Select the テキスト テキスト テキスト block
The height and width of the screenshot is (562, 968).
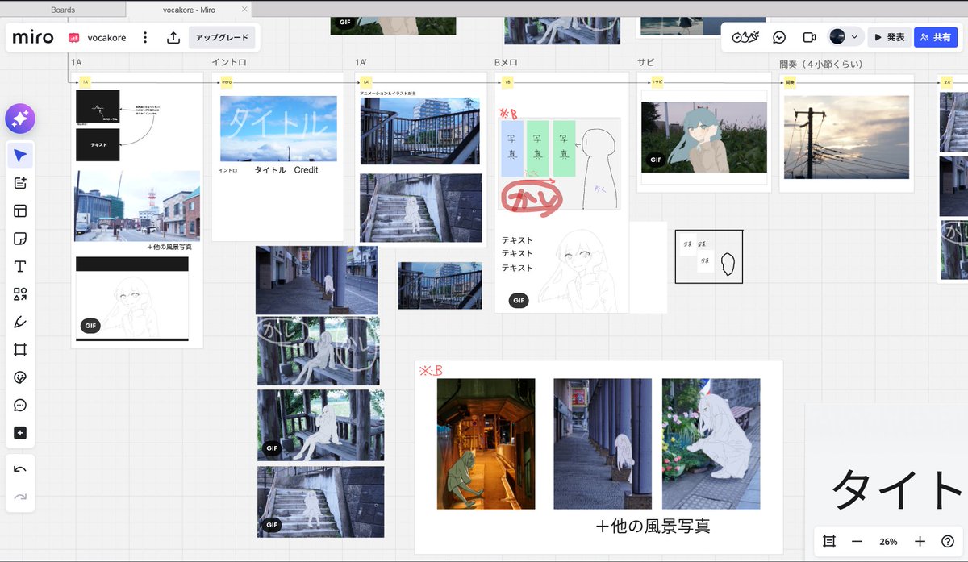(517, 254)
